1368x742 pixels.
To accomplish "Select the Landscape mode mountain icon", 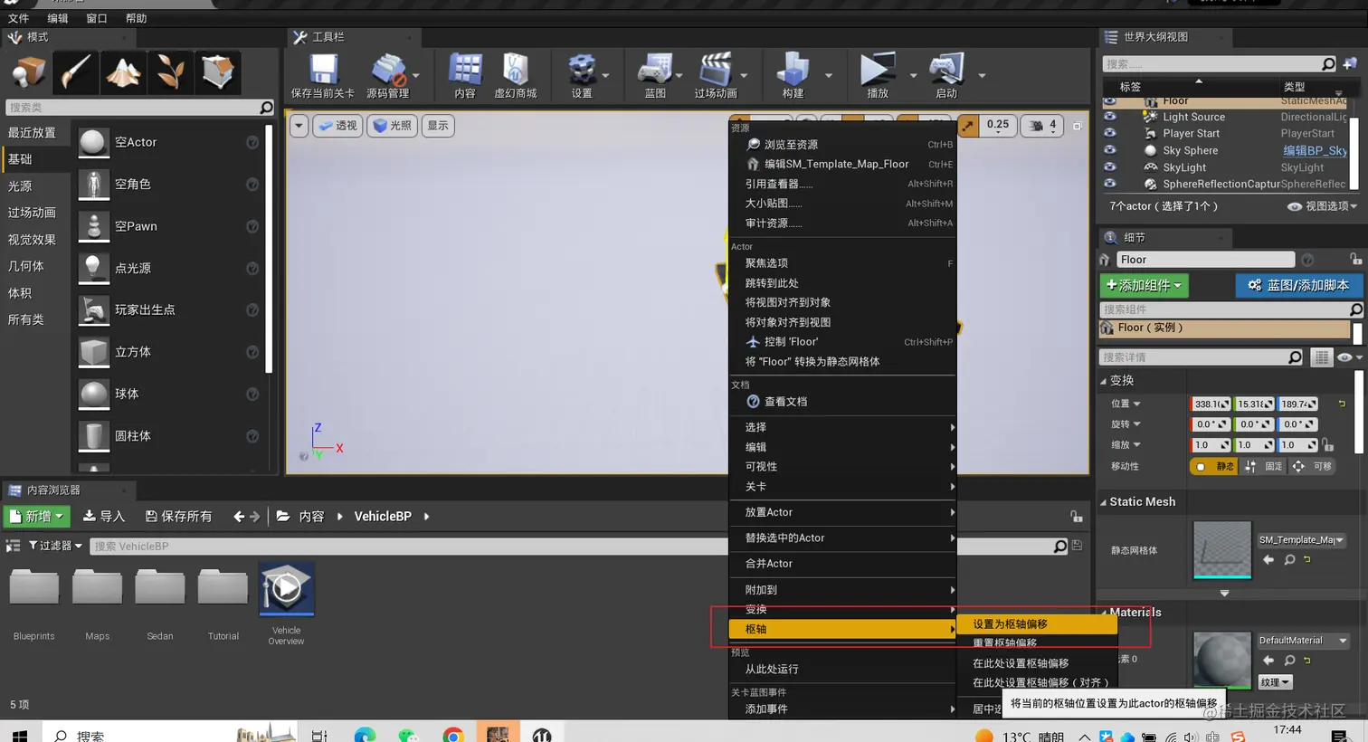I will pos(122,71).
